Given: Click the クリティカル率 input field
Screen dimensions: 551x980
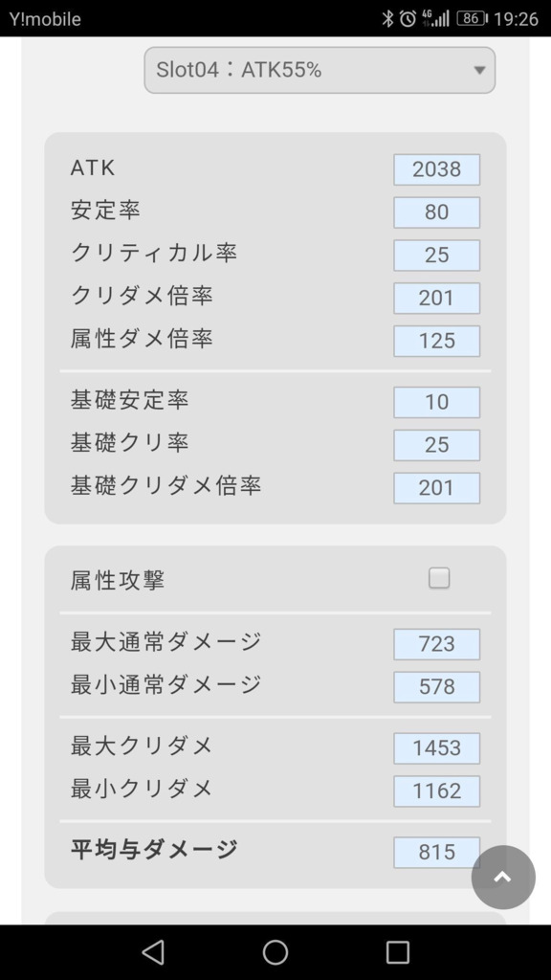Looking at the screenshot, I should point(436,255).
